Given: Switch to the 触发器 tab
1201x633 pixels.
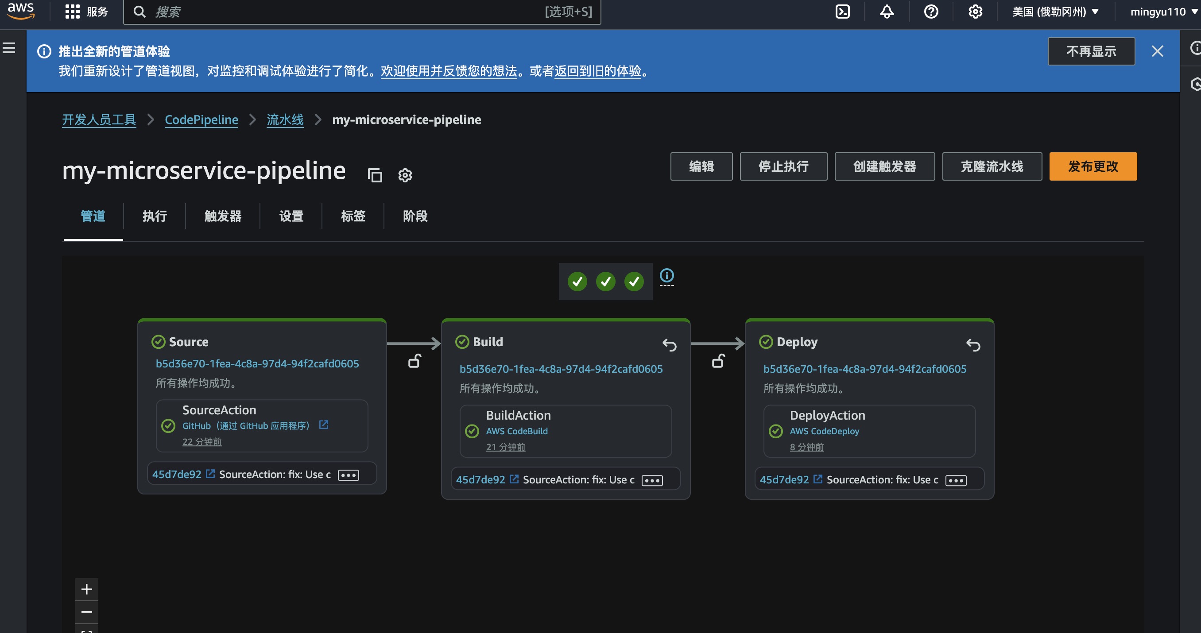Looking at the screenshot, I should point(223,216).
